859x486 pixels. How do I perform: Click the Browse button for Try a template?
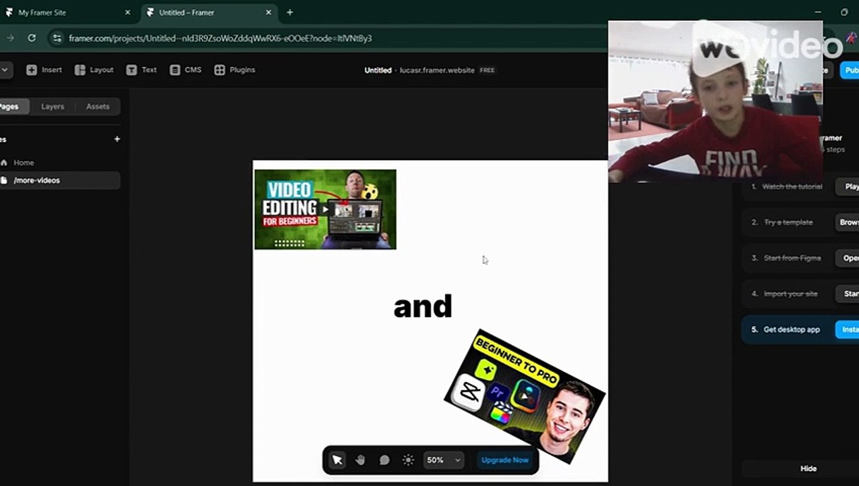(x=848, y=222)
